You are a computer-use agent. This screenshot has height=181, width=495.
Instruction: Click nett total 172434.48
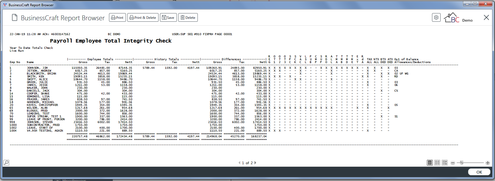click(x=125, y=136)
